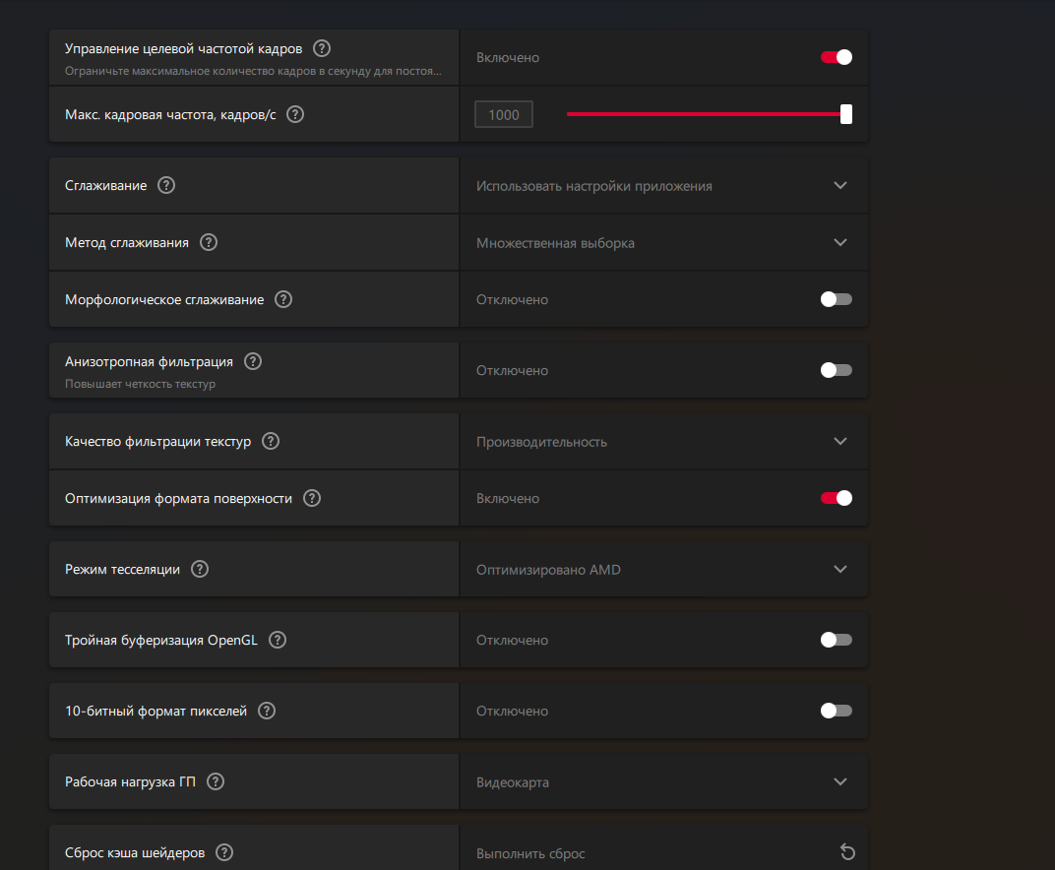The width and height of the screenshot is (1055, 870).
Task: Enable Тройная буферизация OpenGL switch
Action: coord(837,640)
